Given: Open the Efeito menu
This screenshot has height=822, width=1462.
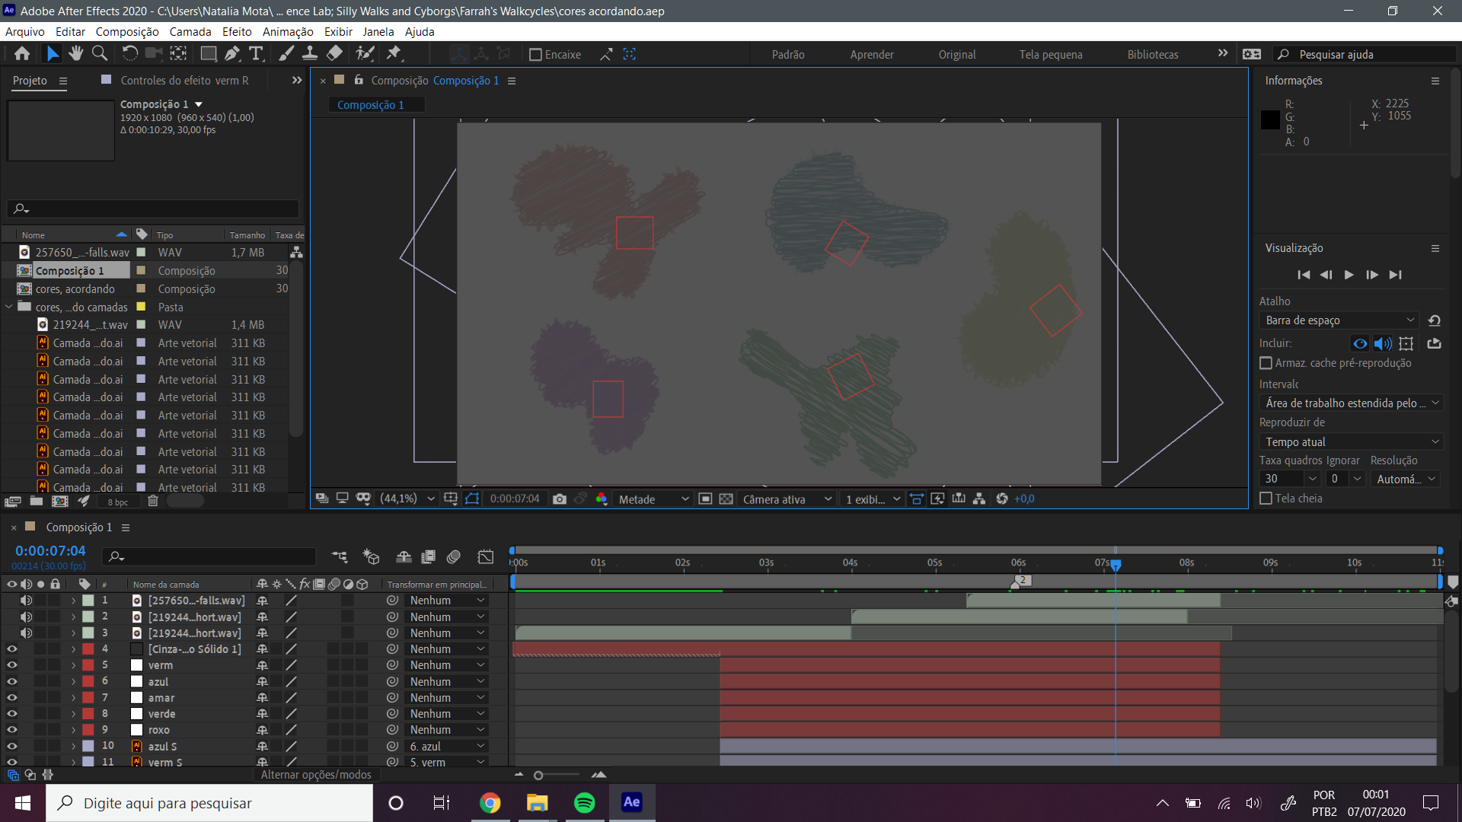Looking at the screenshot, I should click(x=237, y=31).
